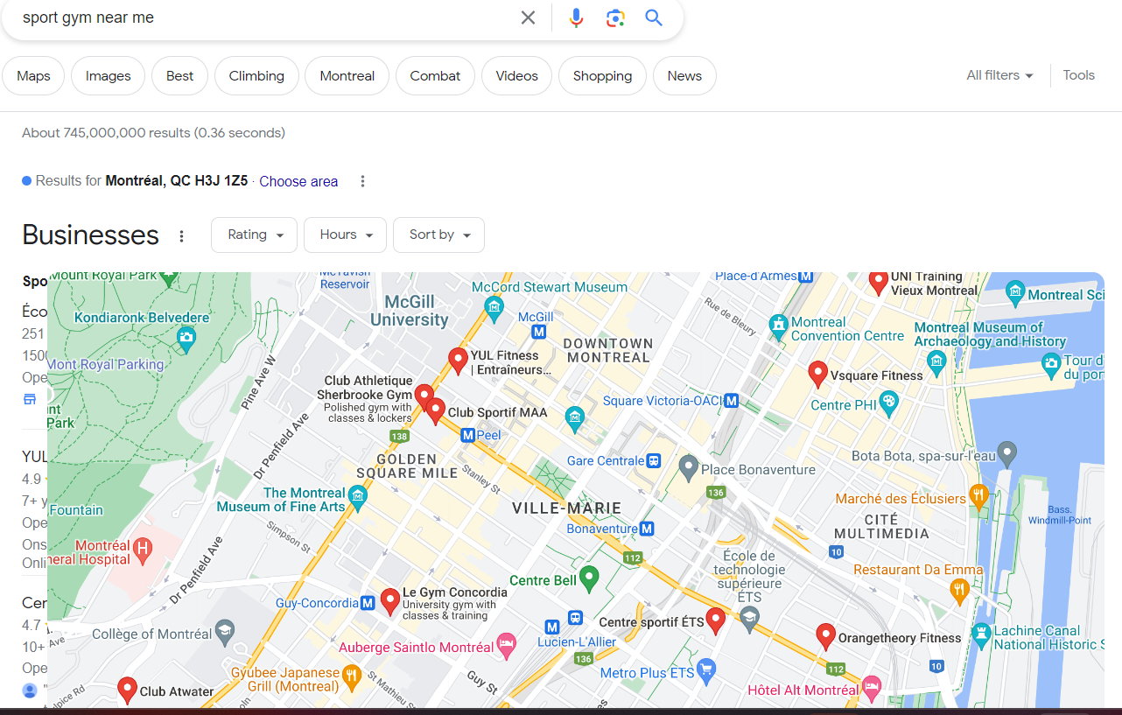Select the YUL Fitness map pin
The height and width of the screenshot is (715, 1122).
457,359
